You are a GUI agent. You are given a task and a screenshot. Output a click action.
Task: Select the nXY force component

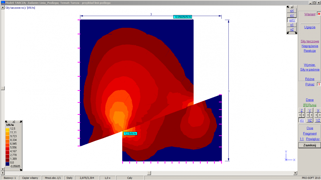pos(292,20)
